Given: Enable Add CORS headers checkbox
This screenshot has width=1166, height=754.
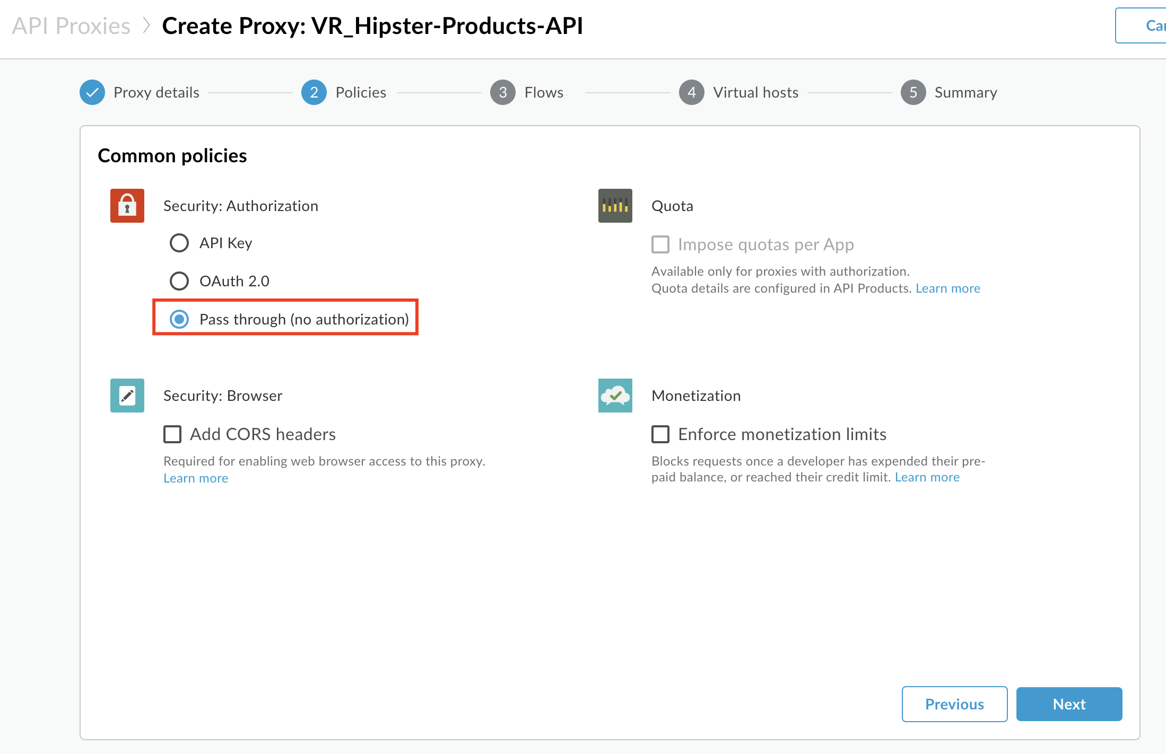Looking at the screenshot, I should [x=172, y=434].
